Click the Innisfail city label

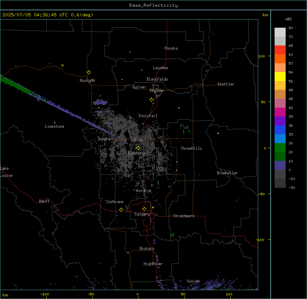click(x=148, y=116)
